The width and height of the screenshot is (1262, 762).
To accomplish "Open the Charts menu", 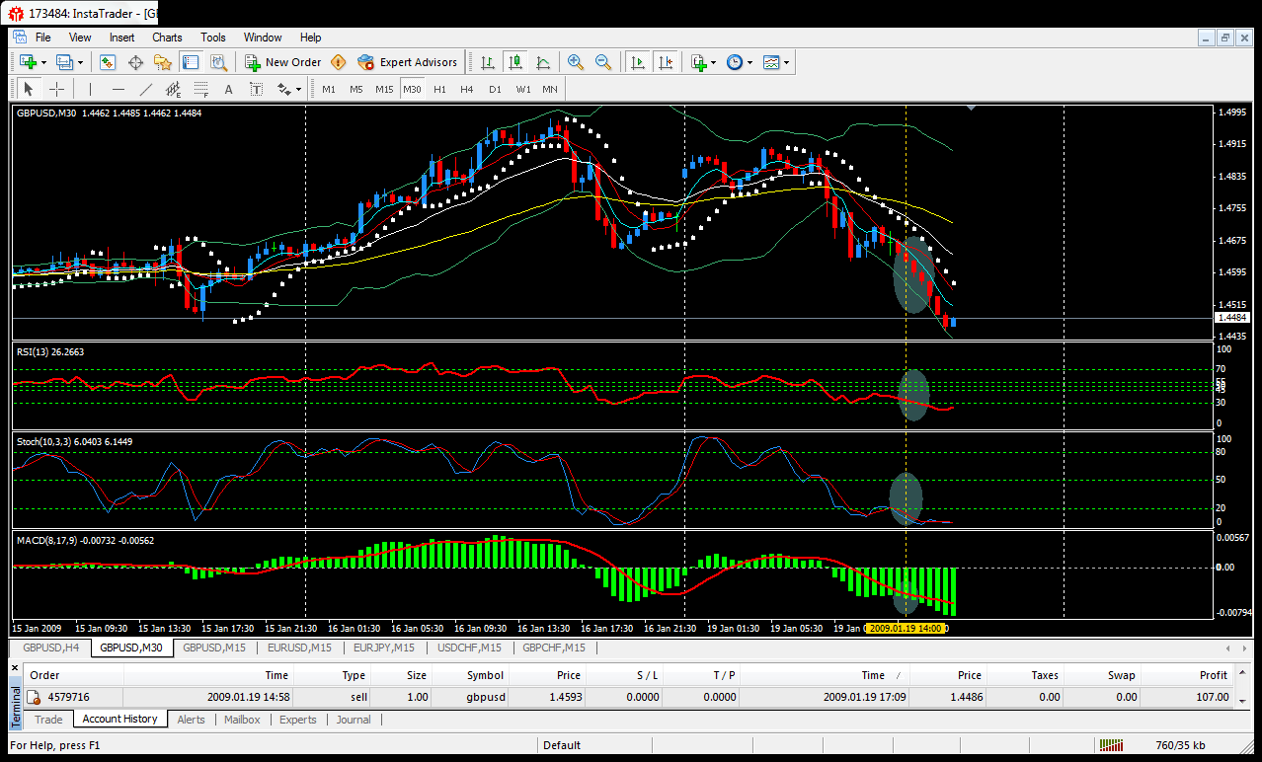I will (167, 38).
